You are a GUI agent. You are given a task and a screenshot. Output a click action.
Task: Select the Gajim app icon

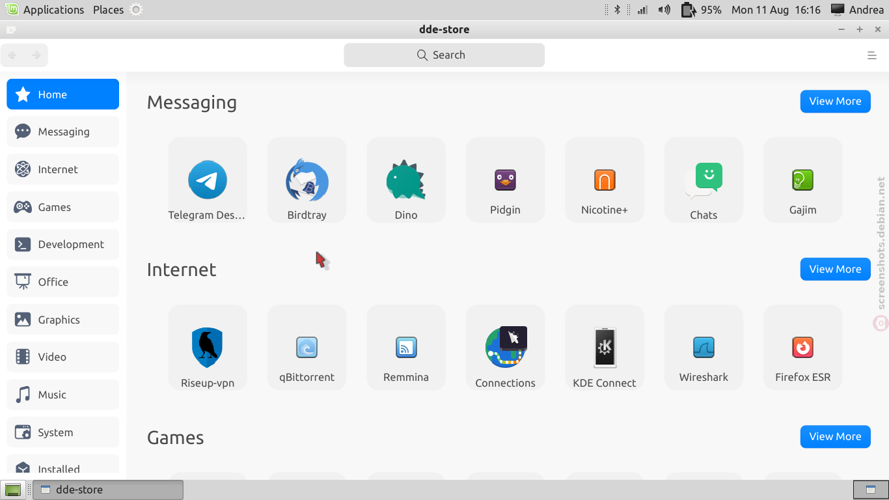click(802, 180)
